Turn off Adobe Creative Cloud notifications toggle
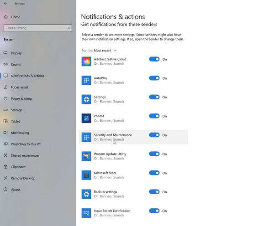Image resolution: width=274 pixels, height=226 pixels. point(154,59)
